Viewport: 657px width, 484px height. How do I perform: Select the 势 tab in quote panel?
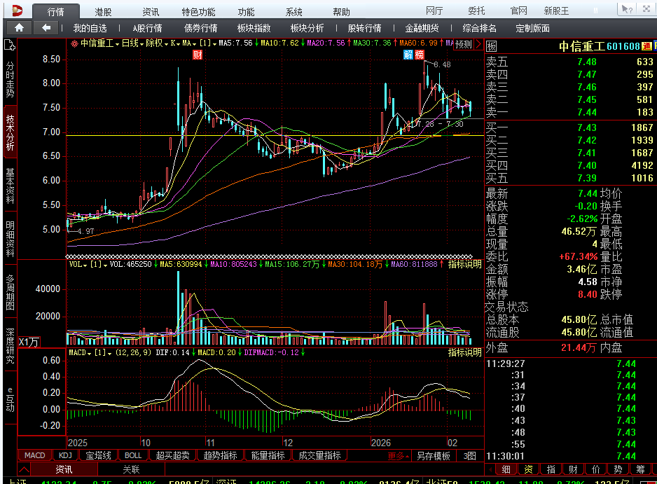pyautogui.click(x=618, y=469)
